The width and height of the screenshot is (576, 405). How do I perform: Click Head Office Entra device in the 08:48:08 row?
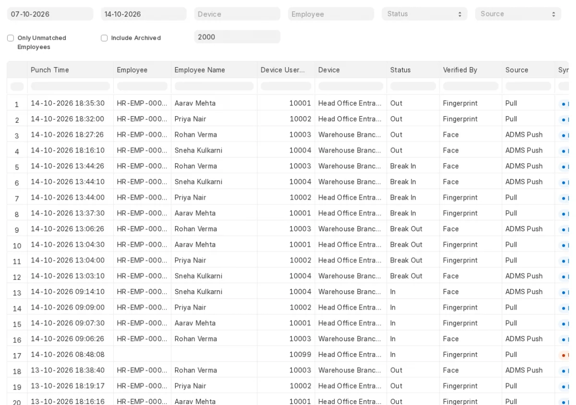click(350, 355)
